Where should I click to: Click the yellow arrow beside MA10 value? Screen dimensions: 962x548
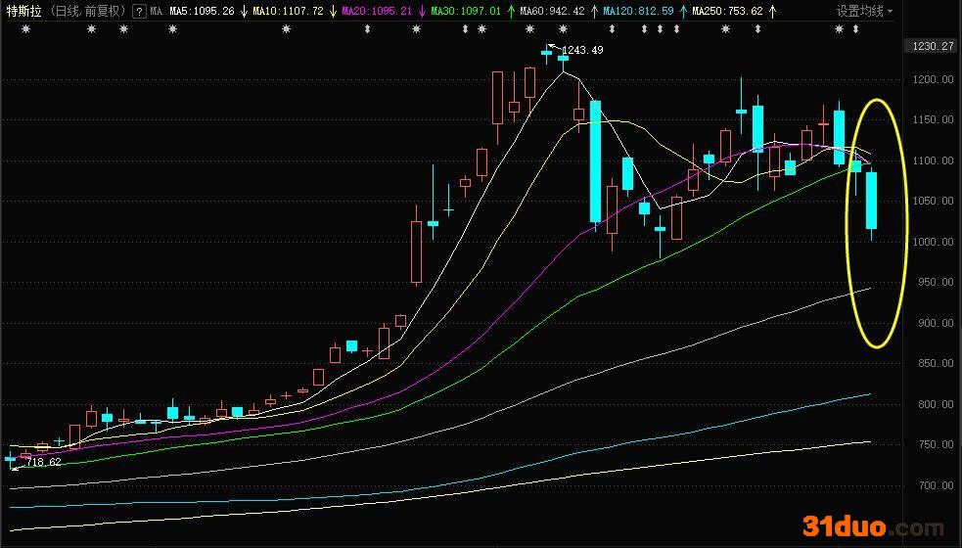[333, 12]
